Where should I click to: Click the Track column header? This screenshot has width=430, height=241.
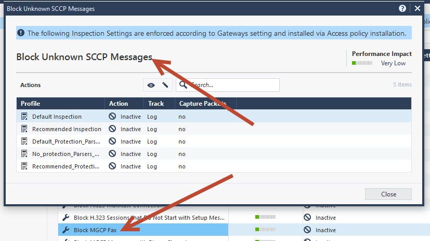pyautogui.click(x=159, y=104)
